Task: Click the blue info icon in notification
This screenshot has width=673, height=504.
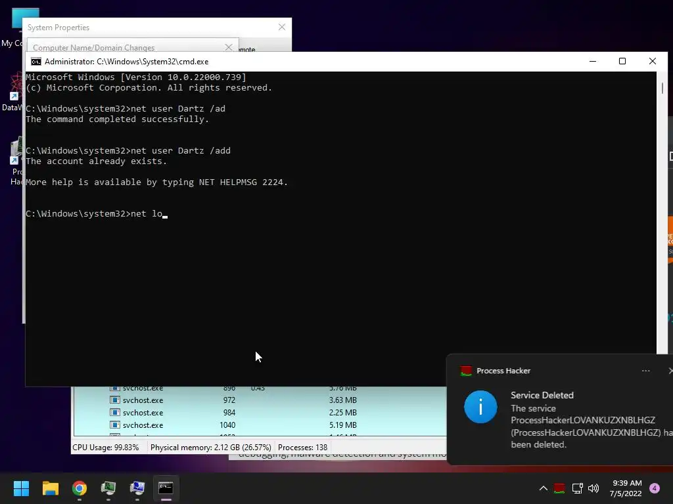Action: [480, 407]
